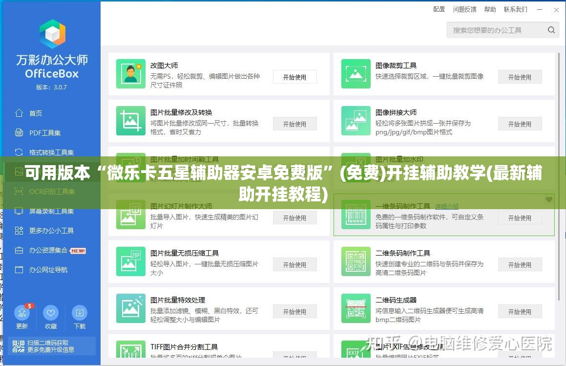Click 开始使用 for 二维码生成器
Screen dimensions: 566x366
coord(520,312)
